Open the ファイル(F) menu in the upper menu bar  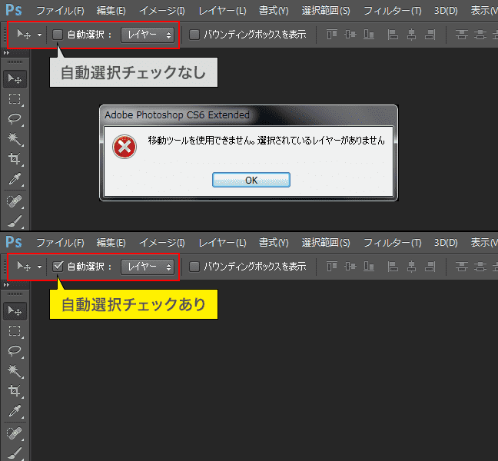(60, 11)
